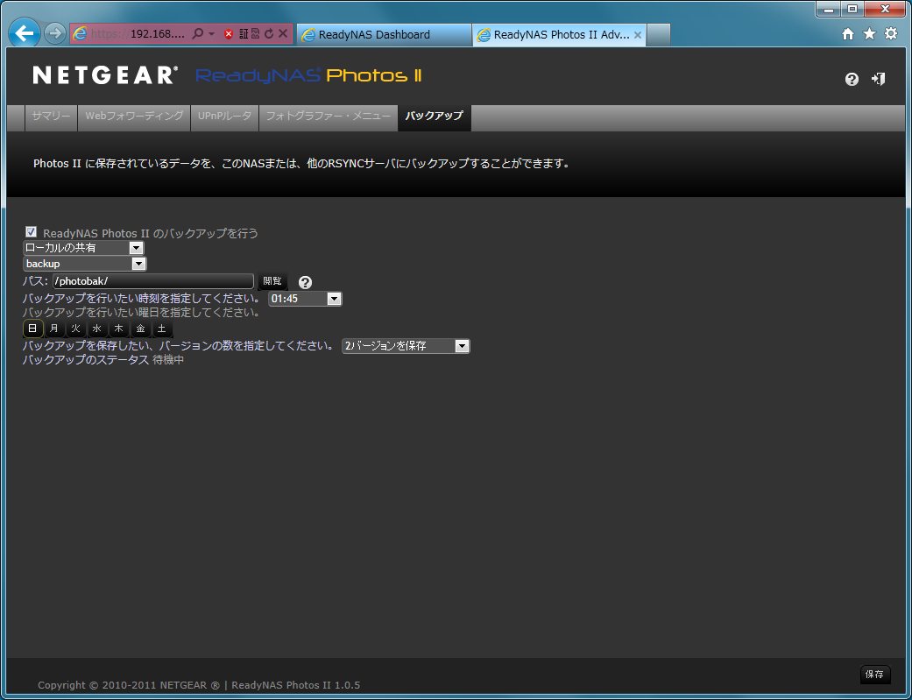912x700 pixels.
Task: Open the browser tools gear icon
Action: (891, 34)
